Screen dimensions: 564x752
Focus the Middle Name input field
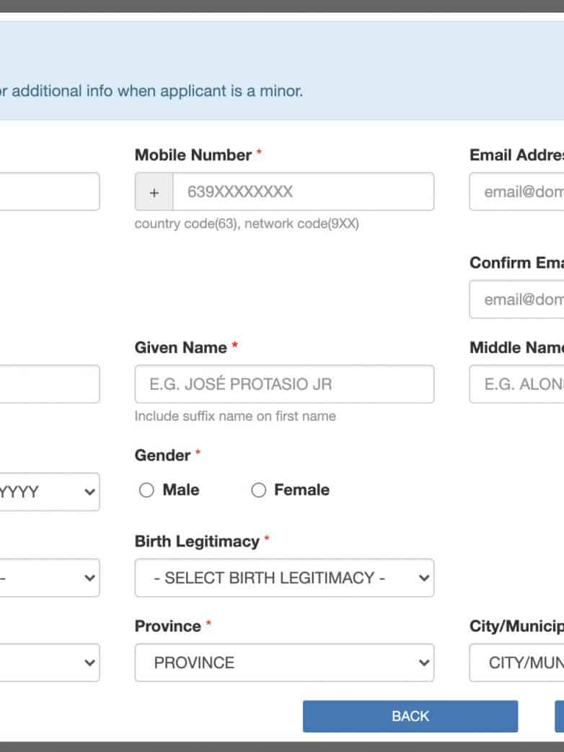(516, 384)
